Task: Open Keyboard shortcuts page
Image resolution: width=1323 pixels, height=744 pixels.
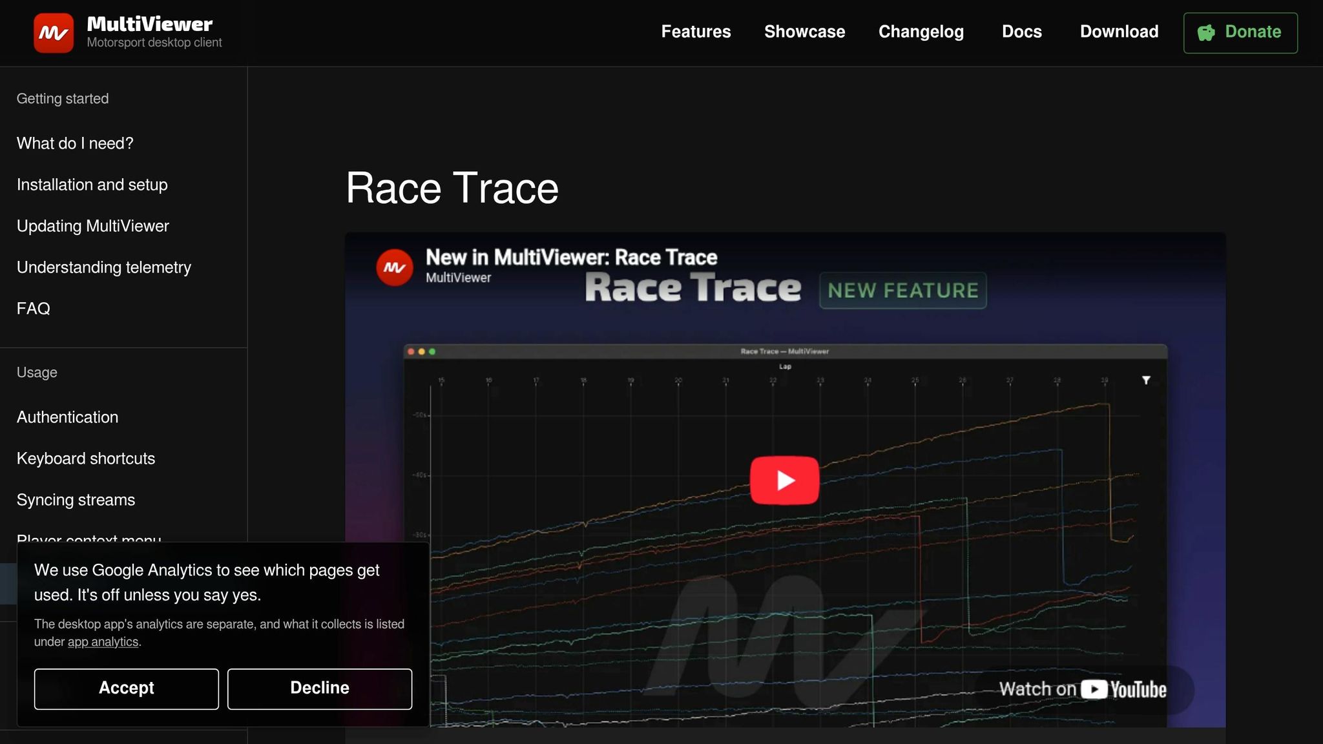Action: (86, 459)
